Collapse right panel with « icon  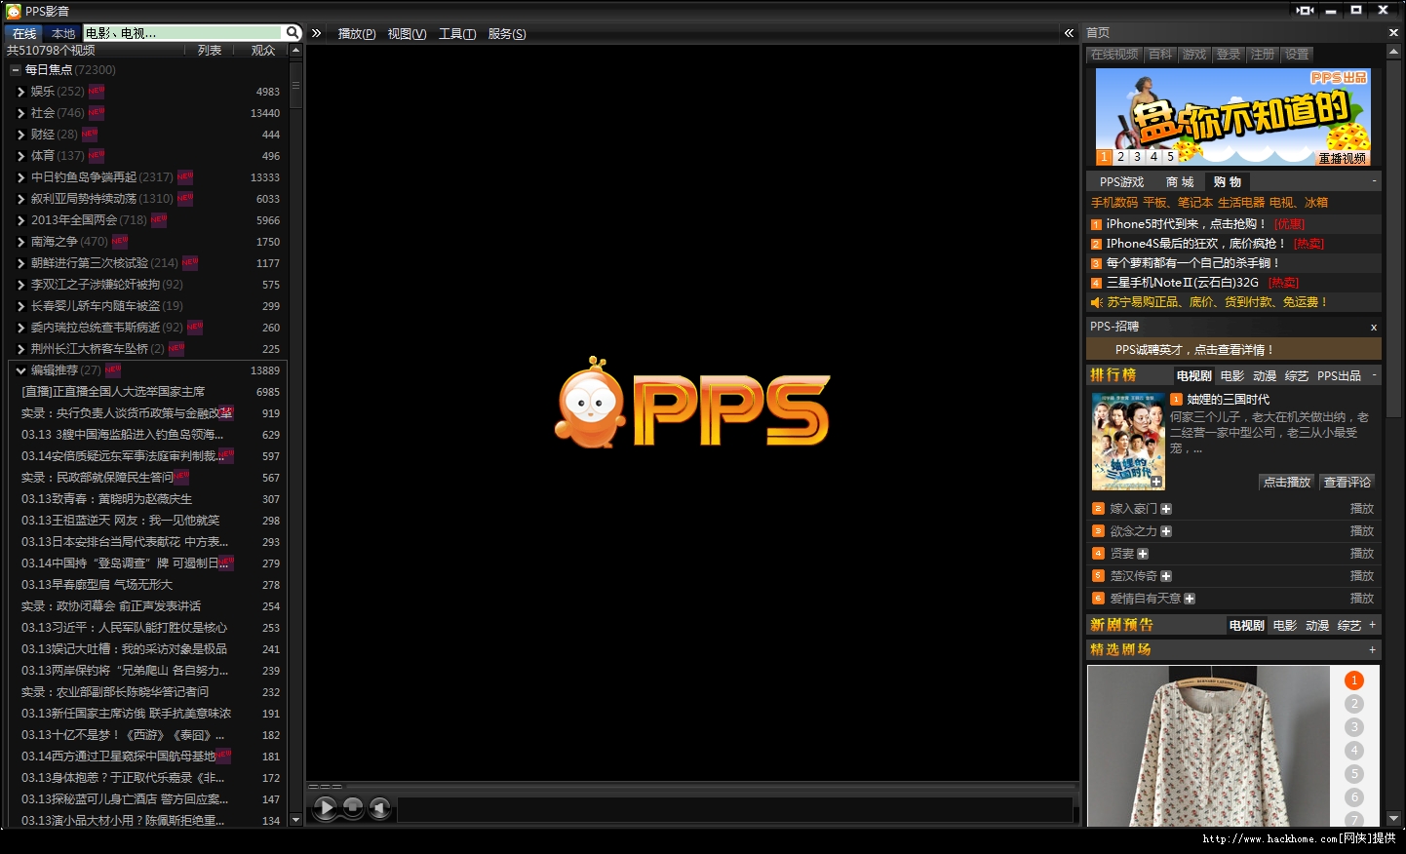click(x=1069, y=33)
